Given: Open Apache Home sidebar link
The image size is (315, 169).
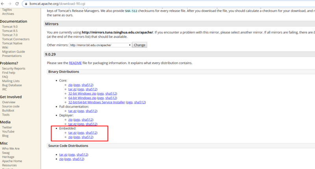Looking at the screenshot, I should [12, 161].
